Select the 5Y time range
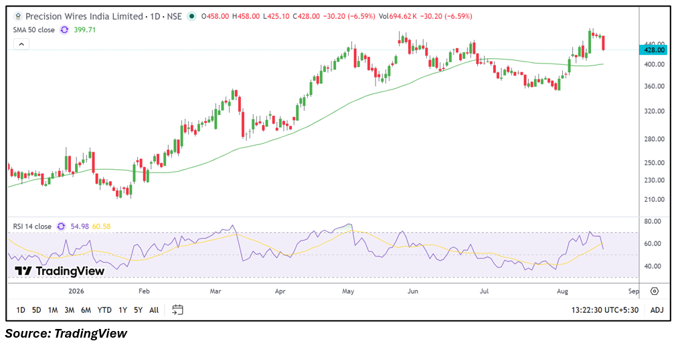This screenshot has height=343, width=680. [138, 310]
